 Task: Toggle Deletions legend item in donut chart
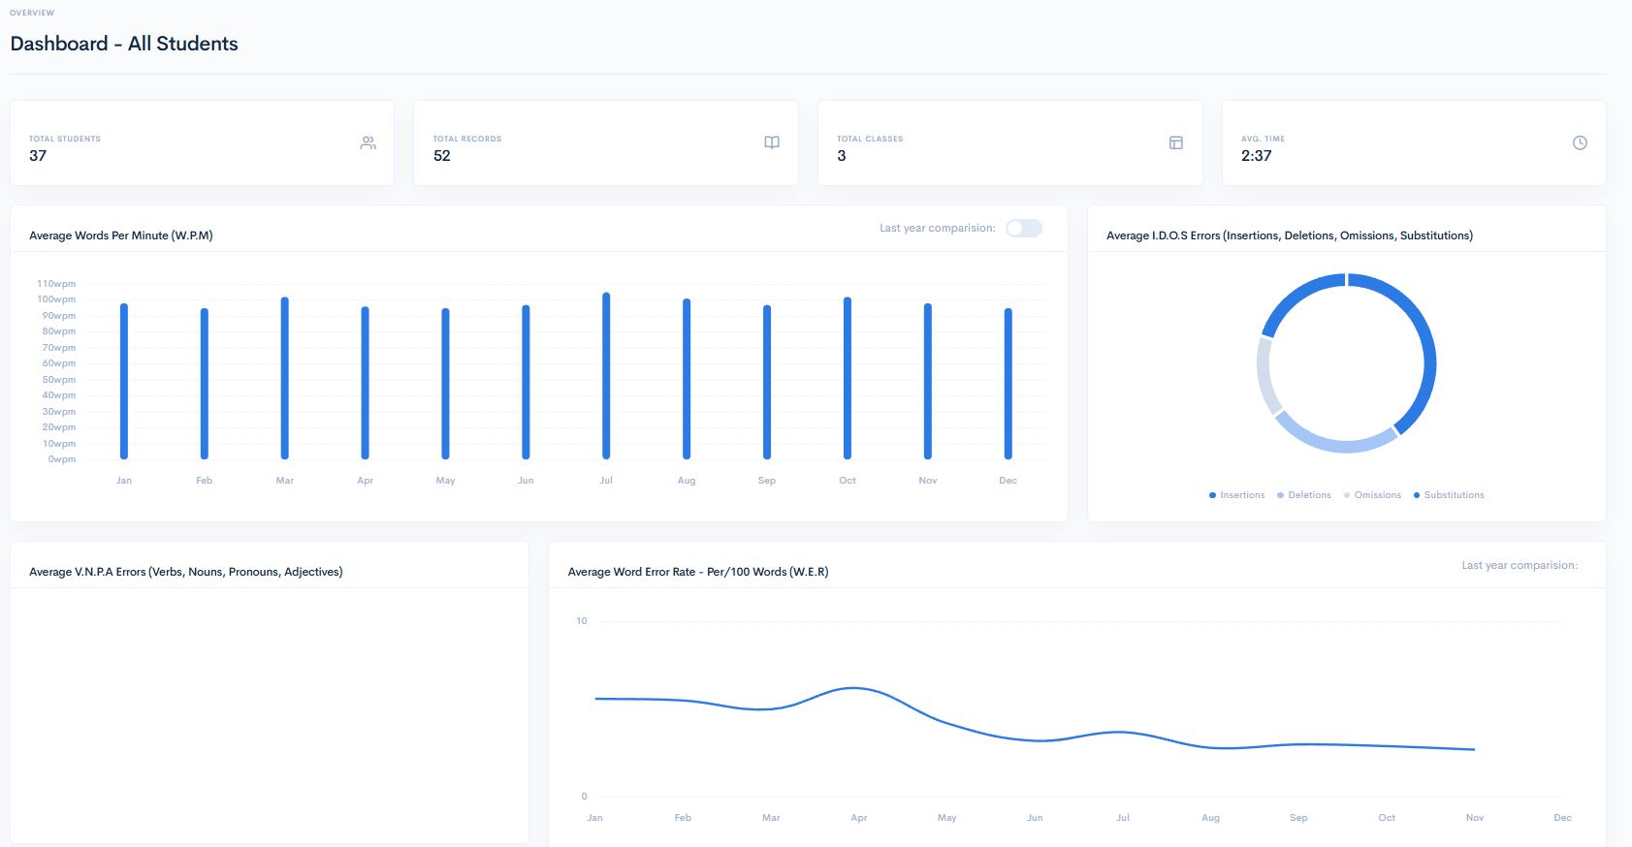[x=1304, y=495]
